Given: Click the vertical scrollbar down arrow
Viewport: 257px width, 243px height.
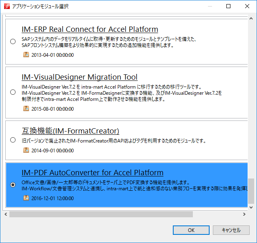Looking at the screenshot, I should pos(251,207).
